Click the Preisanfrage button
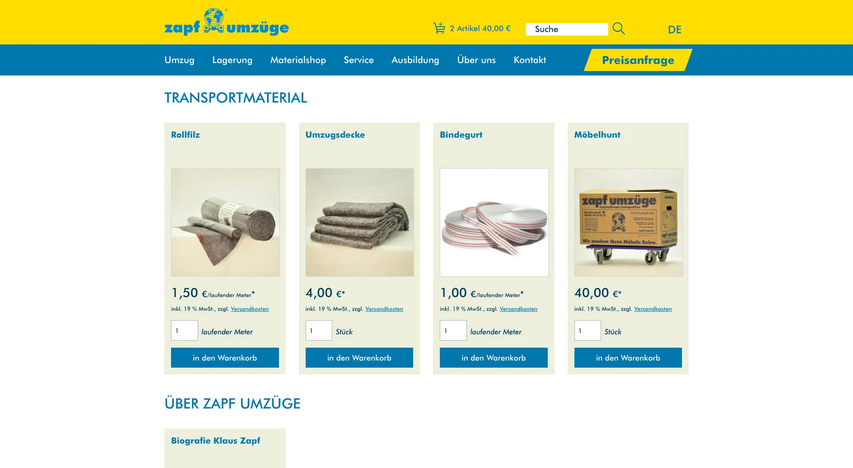Image resolution: width=853 pixels, height=468 pixels. pyautogui.click(x=638, y=60)
